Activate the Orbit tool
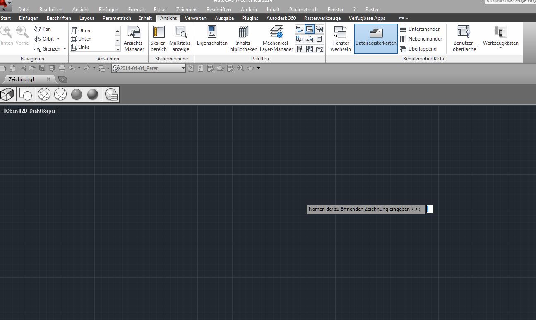536x320 pixels. coord(44,39)
